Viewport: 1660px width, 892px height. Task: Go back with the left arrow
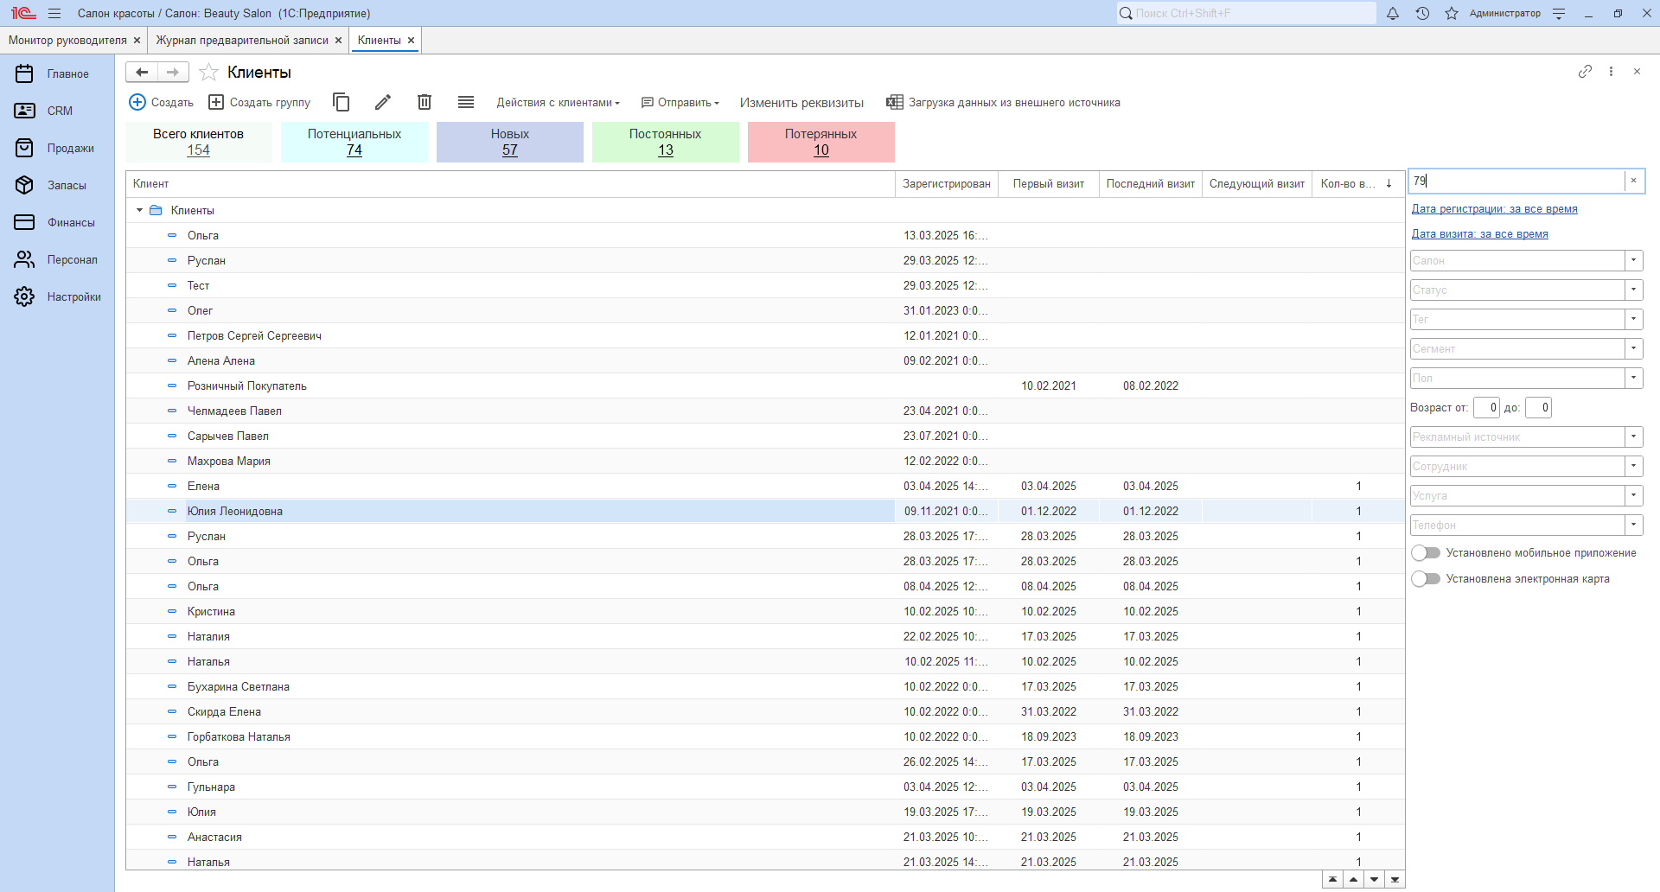coord(142,73)
